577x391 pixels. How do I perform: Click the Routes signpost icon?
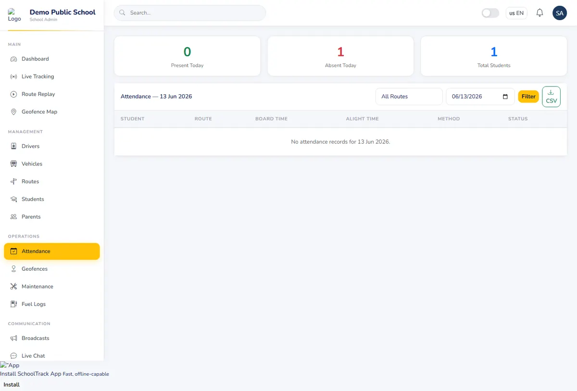[13, 181]
